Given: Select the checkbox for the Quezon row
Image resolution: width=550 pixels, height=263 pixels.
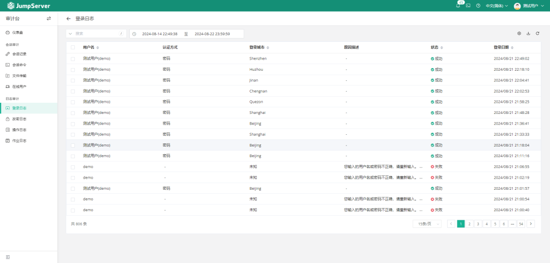Looking at the screenshot, I should [73, 102].
